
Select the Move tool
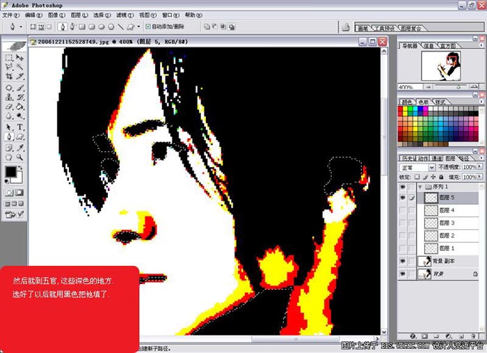click(20, 58)
